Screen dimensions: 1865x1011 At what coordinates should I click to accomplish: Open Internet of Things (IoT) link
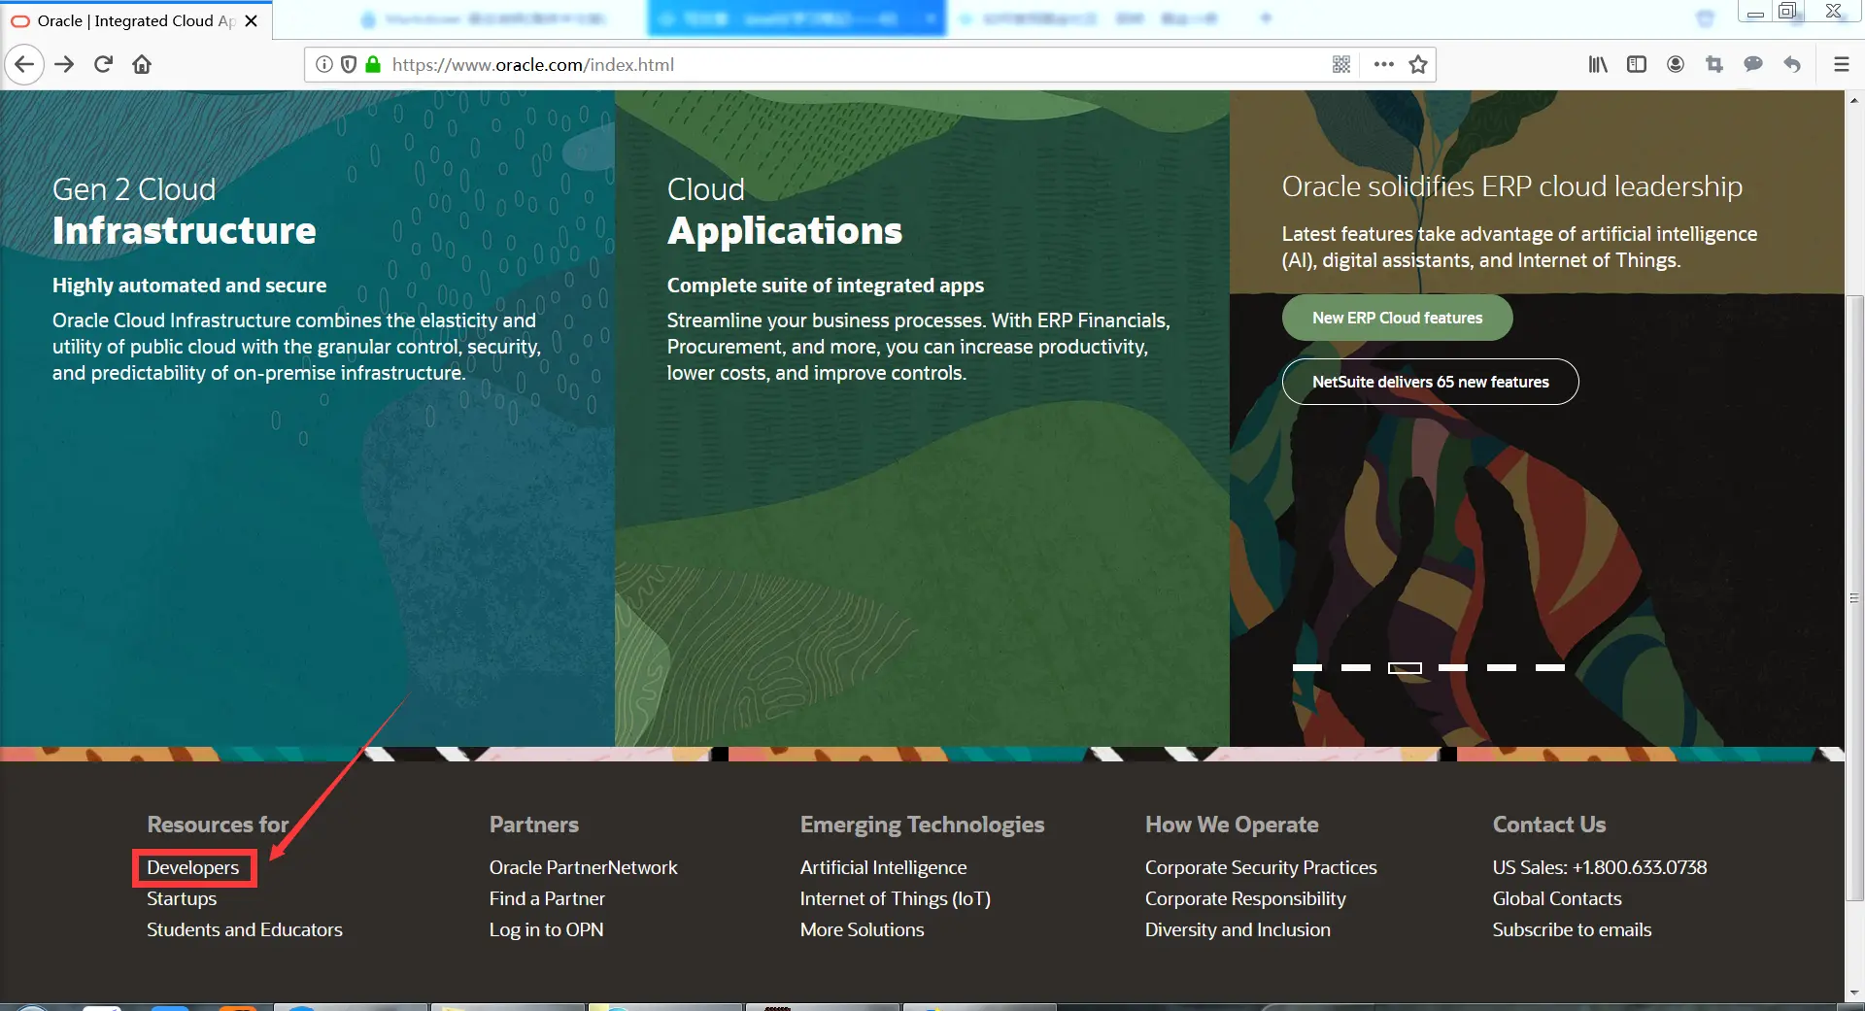[896, 898]
